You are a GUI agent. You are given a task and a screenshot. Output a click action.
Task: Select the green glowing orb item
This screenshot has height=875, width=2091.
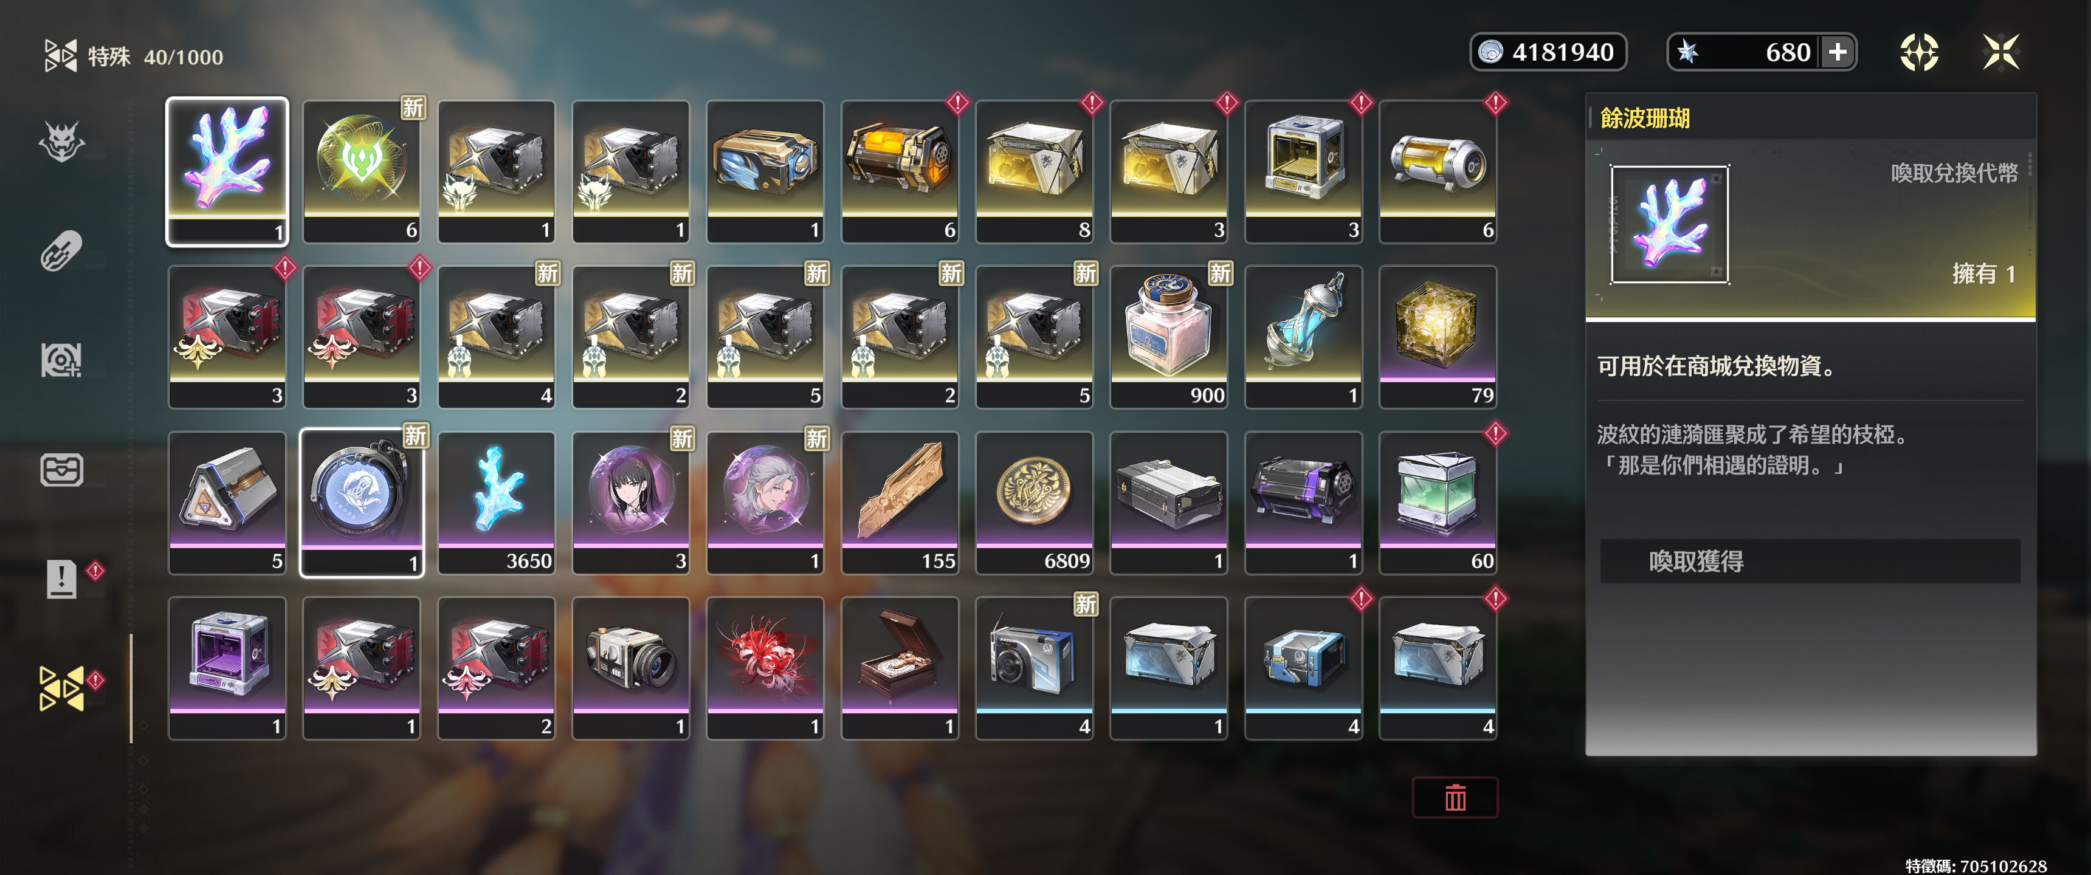tap(361, 171)
